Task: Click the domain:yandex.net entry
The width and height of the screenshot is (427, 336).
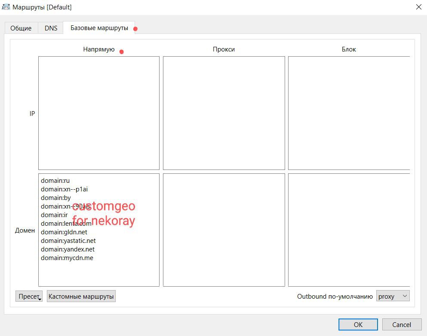Action: [x=68, y=249]
